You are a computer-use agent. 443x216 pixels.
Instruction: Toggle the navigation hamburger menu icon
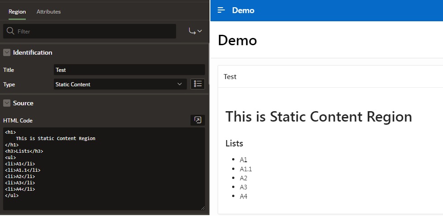tap(221, 10)
